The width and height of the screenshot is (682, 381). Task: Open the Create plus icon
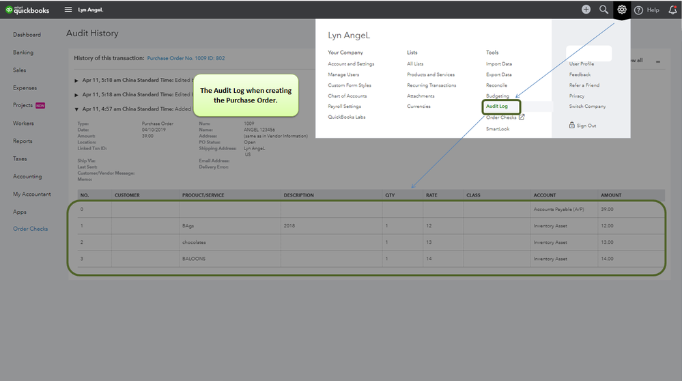586,10
